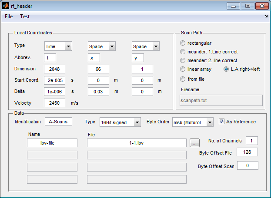
Task: Expand the 16Bit signed data type dropdown
Action: 120,122
